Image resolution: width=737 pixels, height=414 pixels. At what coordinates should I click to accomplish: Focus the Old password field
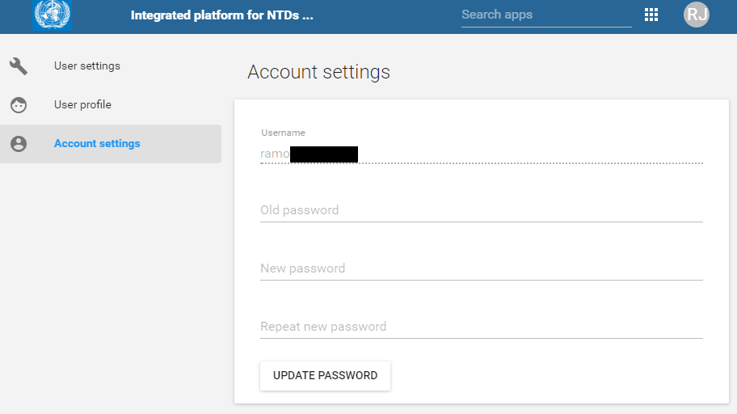coord(481,210)
